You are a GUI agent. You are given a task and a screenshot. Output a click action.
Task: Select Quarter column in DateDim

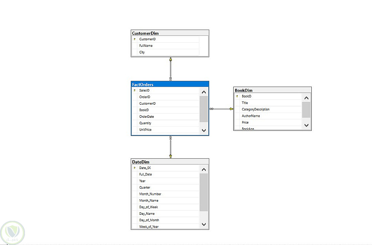[x=166, y=187]
